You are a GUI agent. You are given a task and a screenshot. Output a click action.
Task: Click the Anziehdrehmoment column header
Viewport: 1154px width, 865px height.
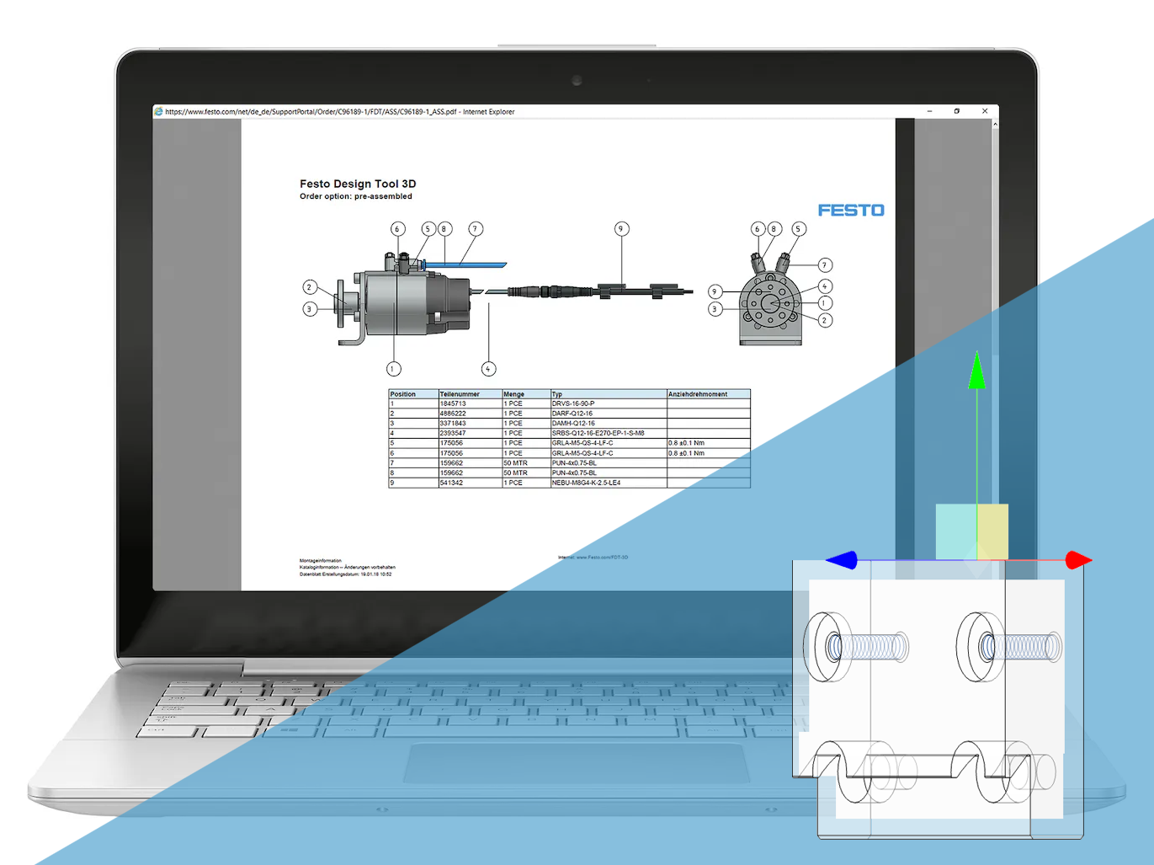click(x=699, y=393)
